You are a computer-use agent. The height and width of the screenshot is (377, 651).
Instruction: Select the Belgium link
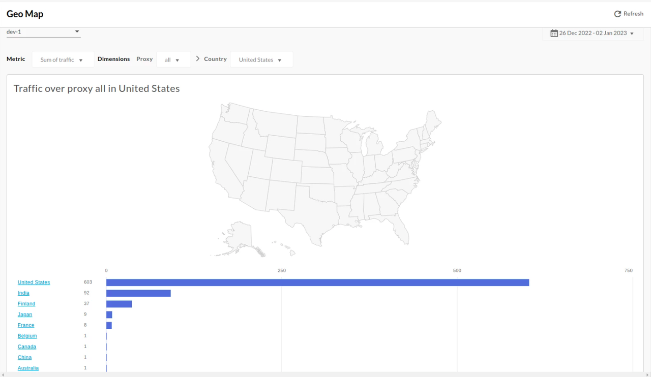point(27,336)
